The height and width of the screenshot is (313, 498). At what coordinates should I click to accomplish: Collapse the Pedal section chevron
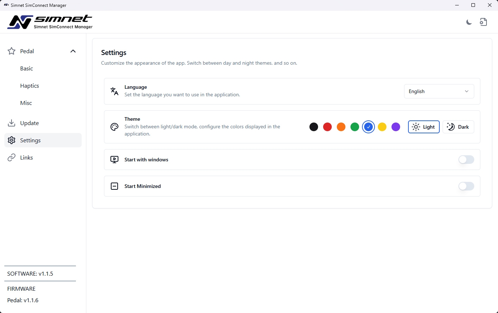point(73,51)
